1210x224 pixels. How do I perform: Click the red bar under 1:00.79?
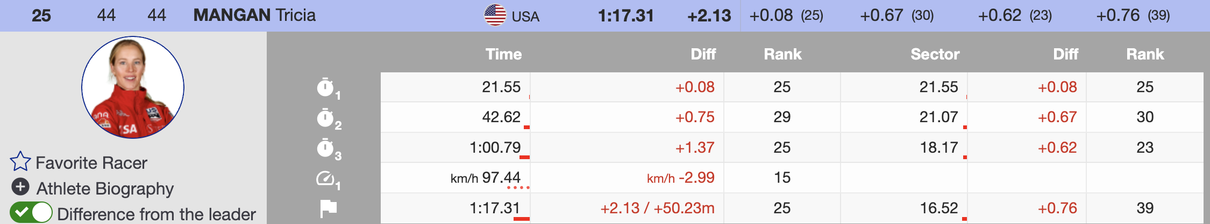[524, 158]
